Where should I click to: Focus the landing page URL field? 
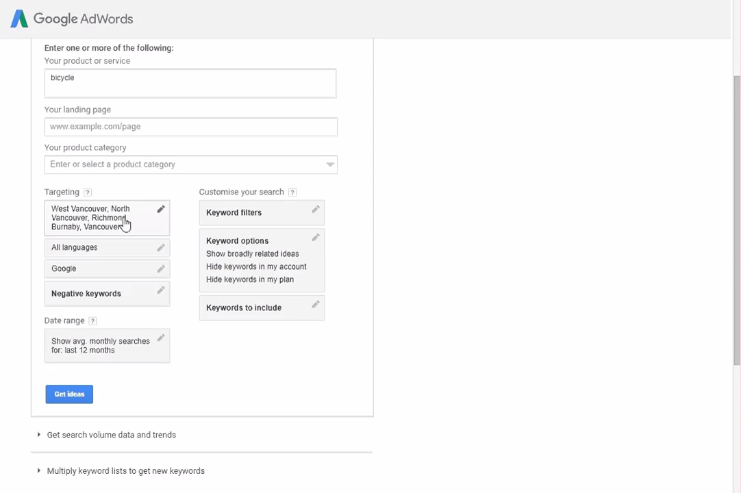(x=191, y=127)
